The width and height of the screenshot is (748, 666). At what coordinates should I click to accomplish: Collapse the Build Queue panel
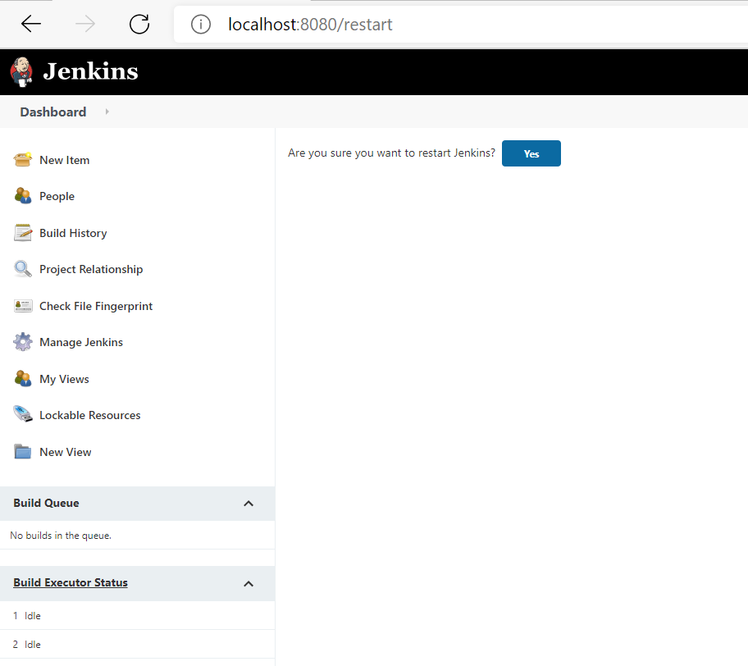(x=248, y=504)
